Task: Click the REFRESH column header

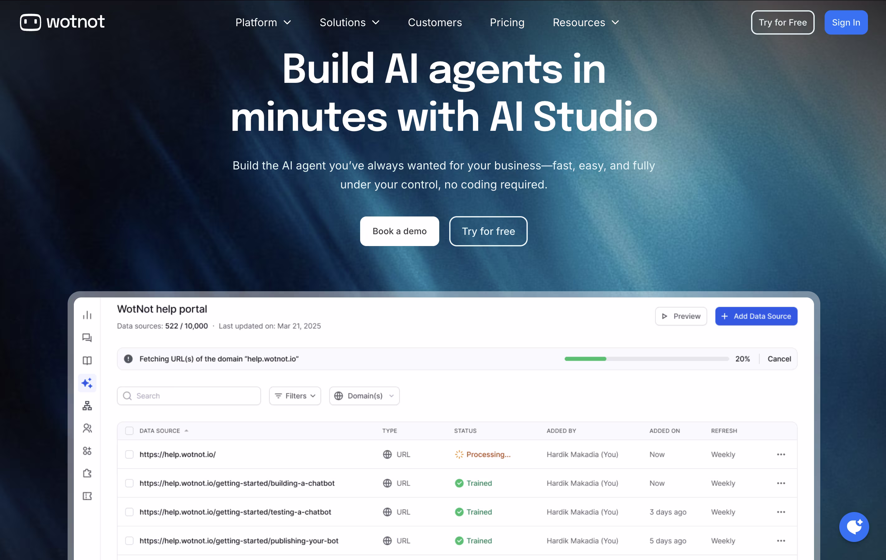Action: coord(724,431)
